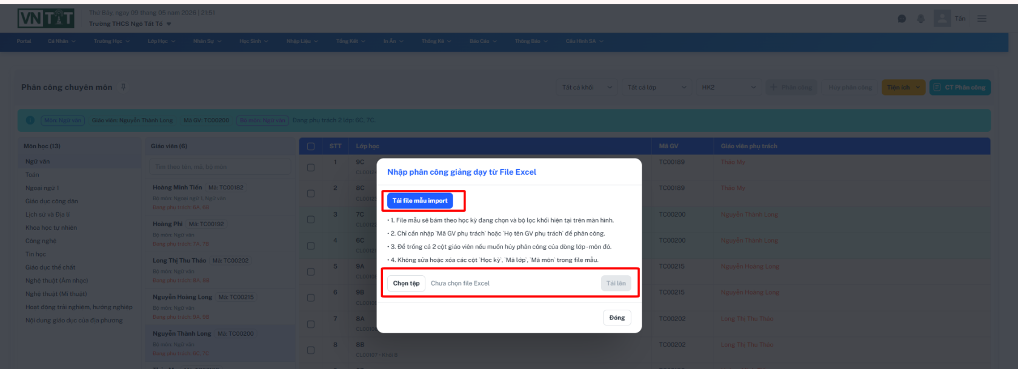Tick the checkbox for row 4
This screenshot has height=369, width=1018.
pyautogui.click(x=311, y=246)
